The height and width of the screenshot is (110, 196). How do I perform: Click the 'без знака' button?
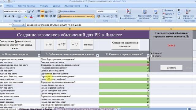(88, 45)
